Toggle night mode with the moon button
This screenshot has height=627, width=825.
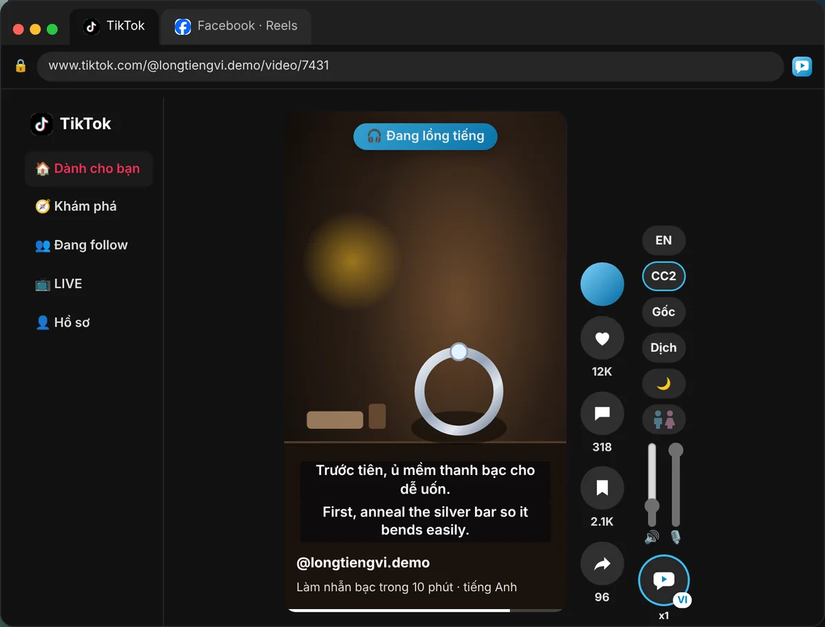(663, 384)
